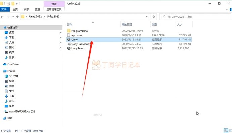Open pinned 图片 under quick access
The width and height of the screenshot is (232, 133).
pos(12,47)
